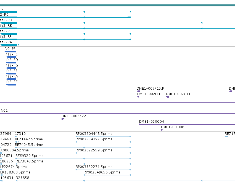Click the partially visible 303671 EST label
This screenshot has height=182, width=235.
(x=6, y=156)
